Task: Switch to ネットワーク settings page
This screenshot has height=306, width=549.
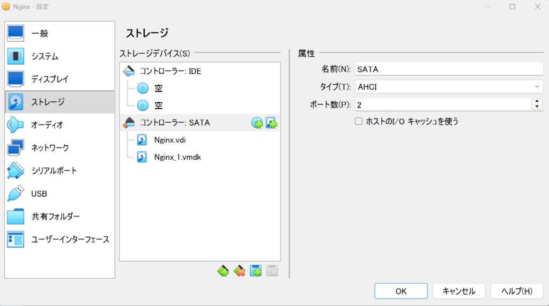Action: tap(50, 147)
